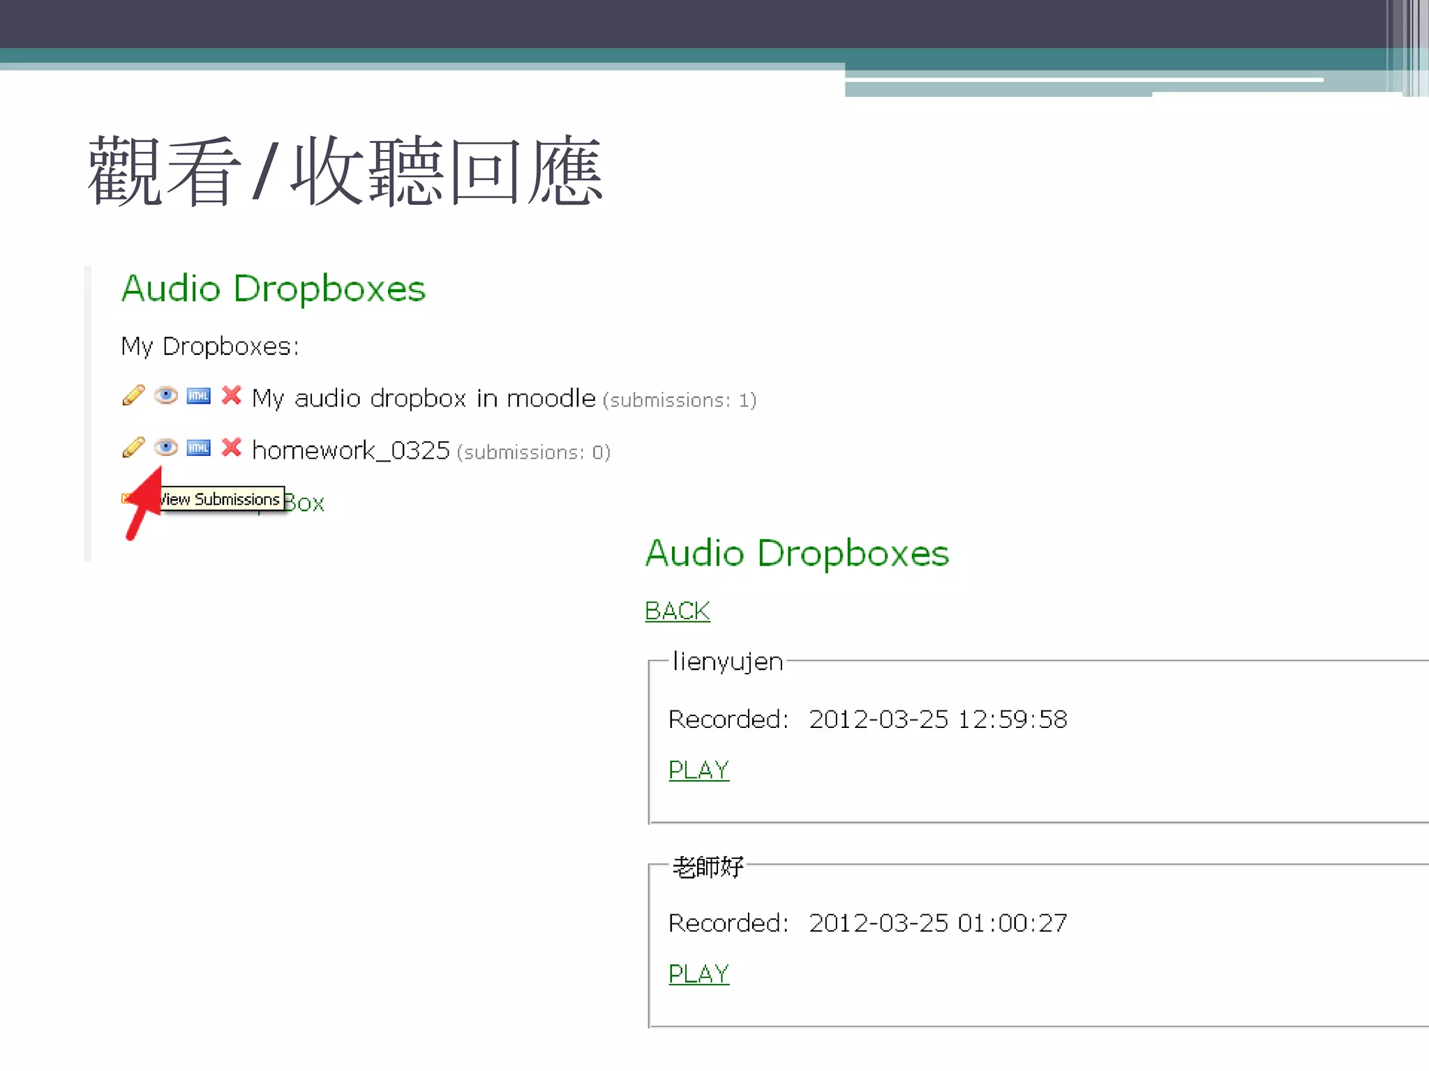Click homework_0325 dropbox name

pos(351,450)
